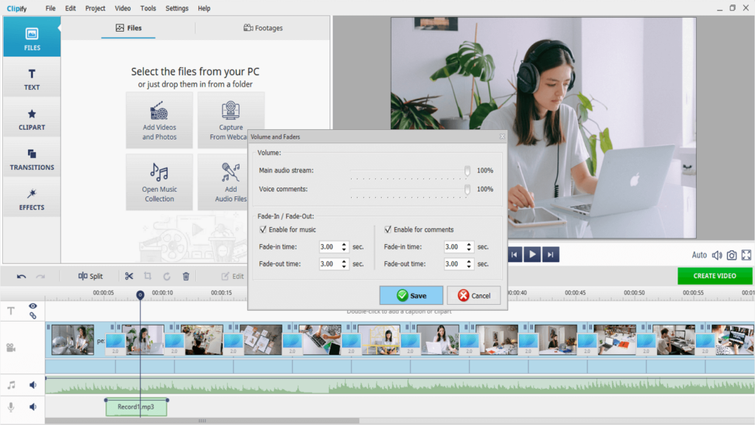Click the Save button in dialog
The image size is (755, 425).
pos(411,295)
